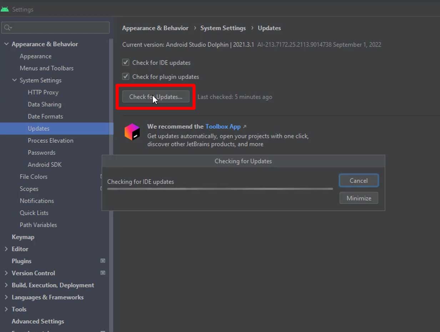Click the external link arrow after Toolbox App
Viewport: 440px width, 332px height.
[x=244, y=126]
